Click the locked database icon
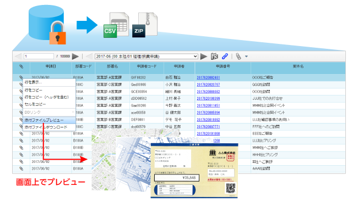358x203 pixels. tap(47, 25)
